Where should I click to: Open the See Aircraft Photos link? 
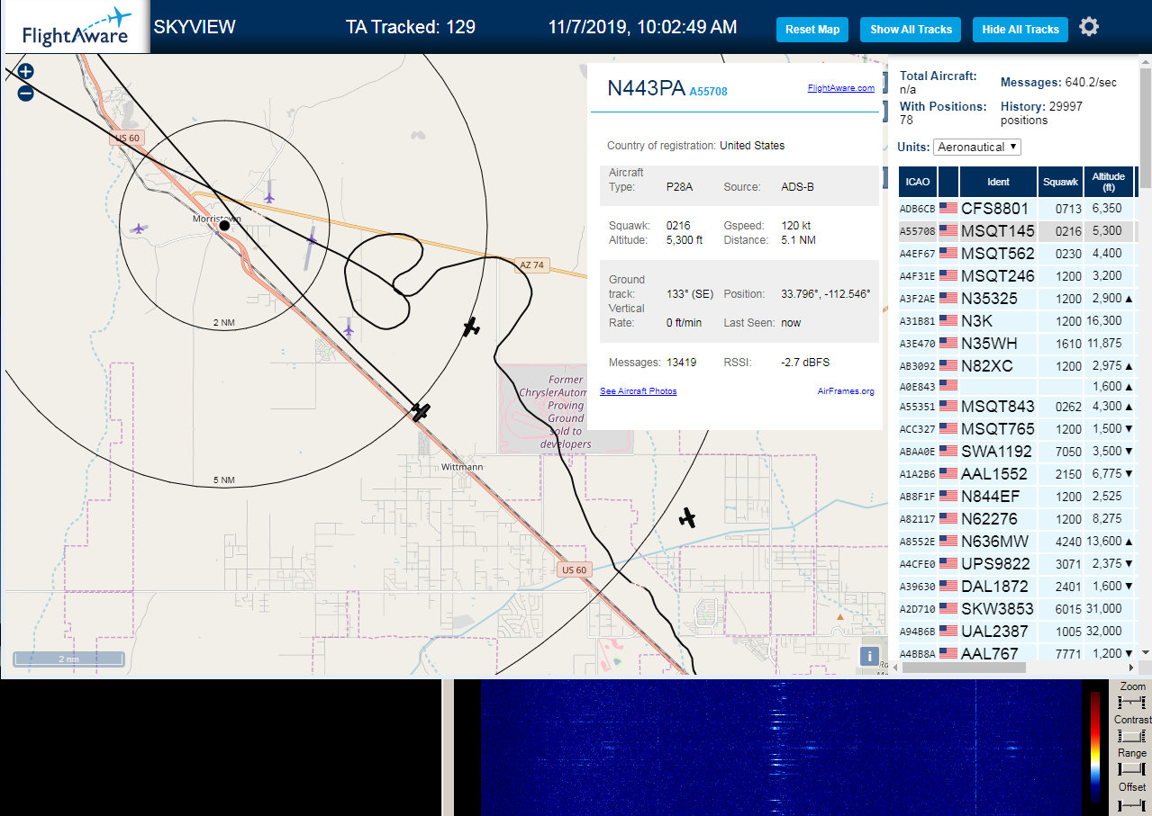click(x=638, y=391)
